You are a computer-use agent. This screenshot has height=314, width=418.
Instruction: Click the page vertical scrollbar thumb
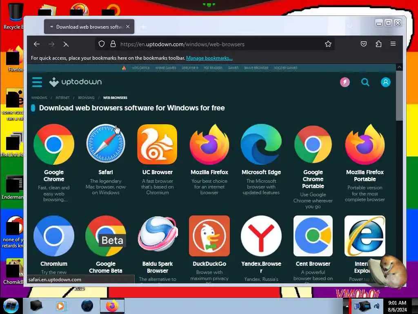(x=399, y=96)
